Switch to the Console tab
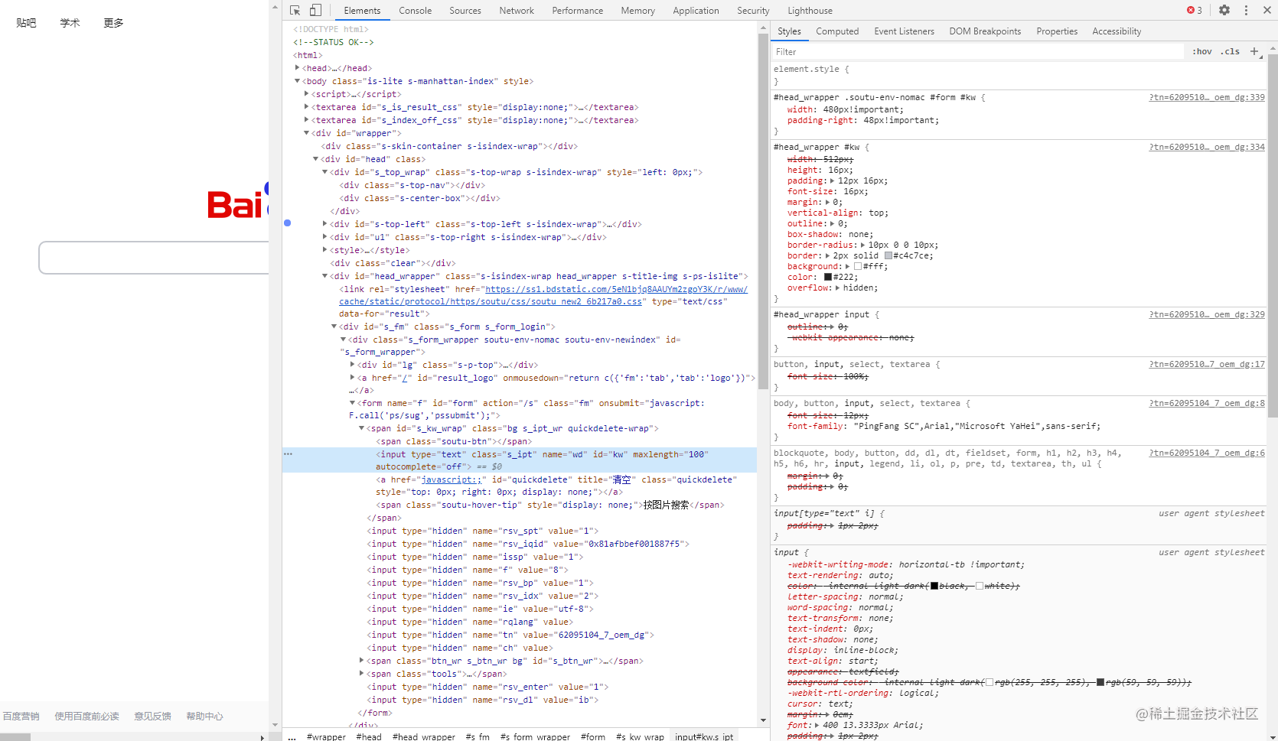Viewport: 1278px width, 741px height. tap(416, 11)
